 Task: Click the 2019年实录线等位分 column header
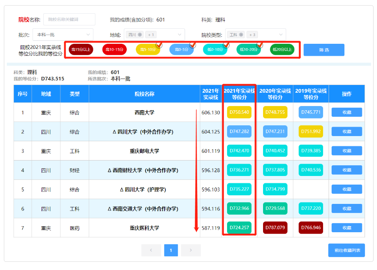(x=311, y=94)
